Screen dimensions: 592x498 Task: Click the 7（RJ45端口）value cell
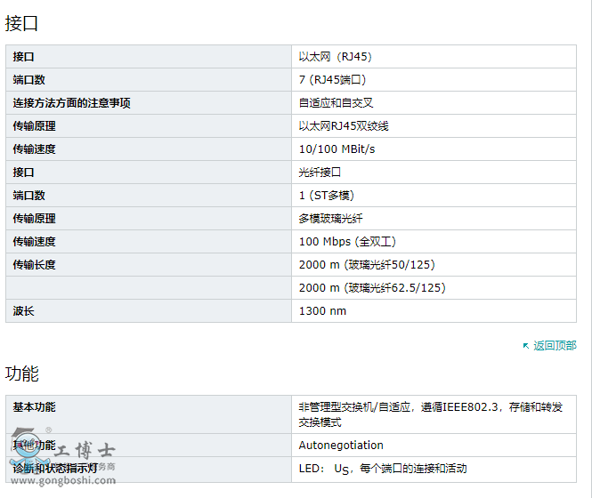point(333,80)
